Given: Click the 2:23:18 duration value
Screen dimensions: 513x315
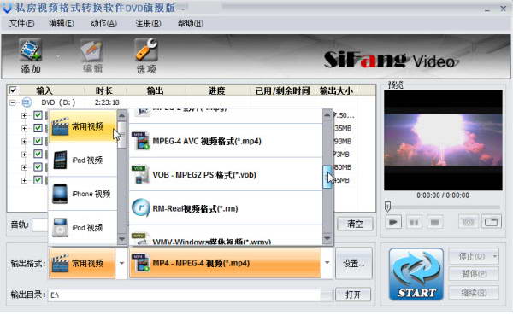Looking at the screenshot, I should (x=107, y=102).
